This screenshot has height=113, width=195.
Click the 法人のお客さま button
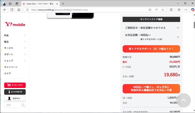pos(15,92)
